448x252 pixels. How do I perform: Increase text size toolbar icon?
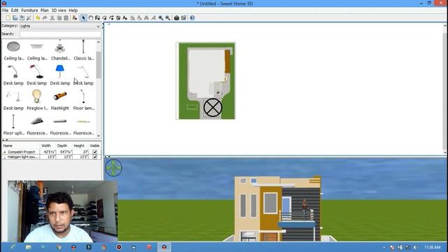[132, 18]
